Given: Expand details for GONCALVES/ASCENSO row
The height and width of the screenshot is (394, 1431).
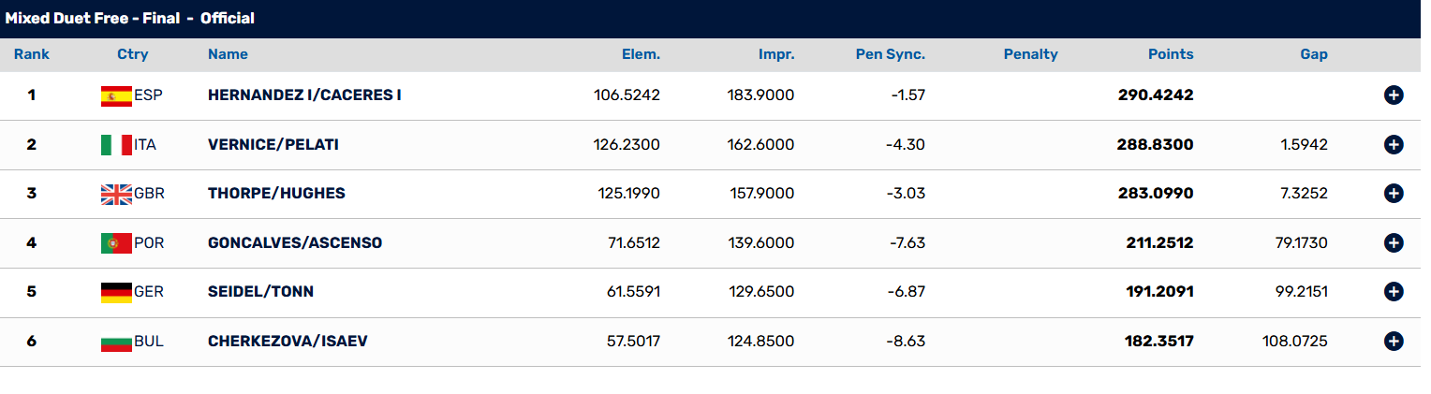Looking at the screenshot, I should point(1393,242).
